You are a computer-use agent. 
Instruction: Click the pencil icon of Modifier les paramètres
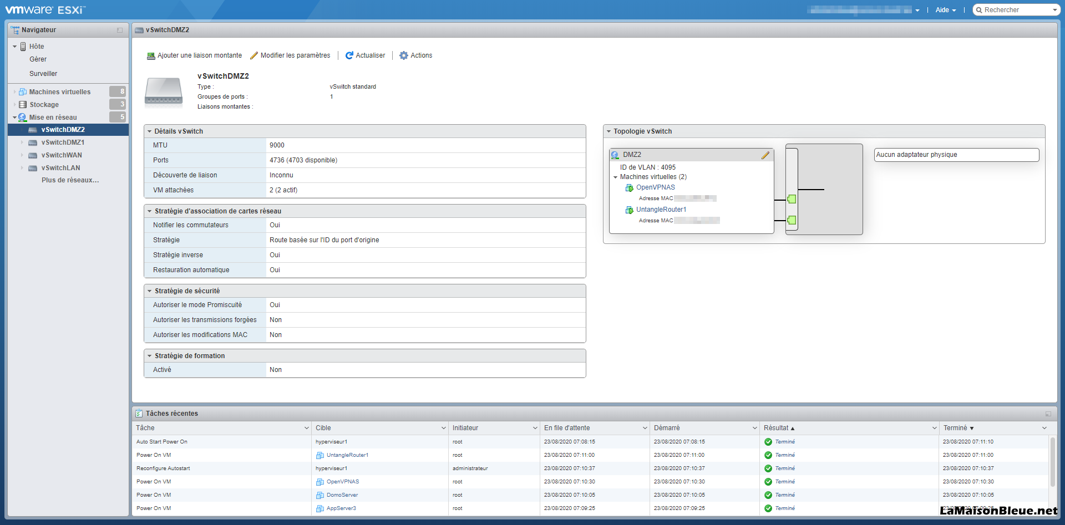254,55
